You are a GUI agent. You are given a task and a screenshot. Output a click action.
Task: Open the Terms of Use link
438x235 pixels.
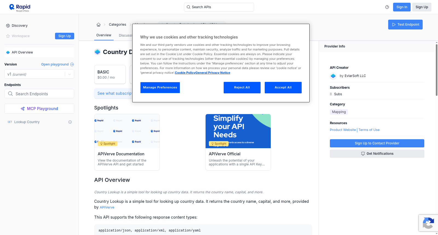pyautogui.click(x=369, y=130)
